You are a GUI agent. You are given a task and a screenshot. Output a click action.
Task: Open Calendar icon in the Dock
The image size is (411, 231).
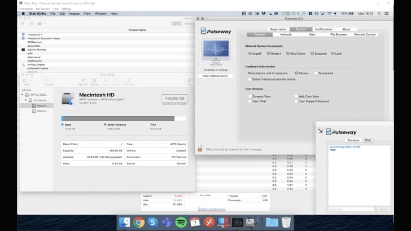pyautogui.click(x=195, y=223)
